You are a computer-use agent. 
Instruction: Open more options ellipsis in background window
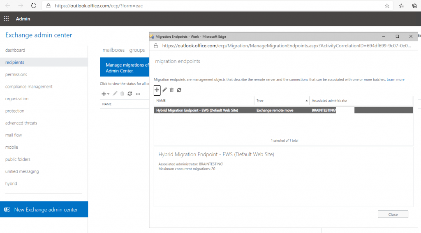click(x=138, y=94)
